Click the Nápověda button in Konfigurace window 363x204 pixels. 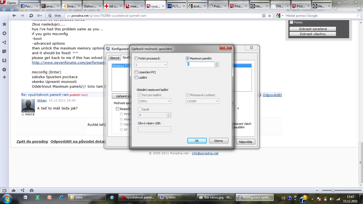pos(246,142)
